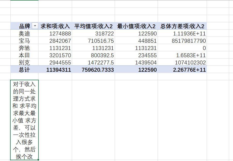The width and height of the screenshot is (233, 161).
Task: Select cell with value 2944555
Action: (x=55, y=62)
